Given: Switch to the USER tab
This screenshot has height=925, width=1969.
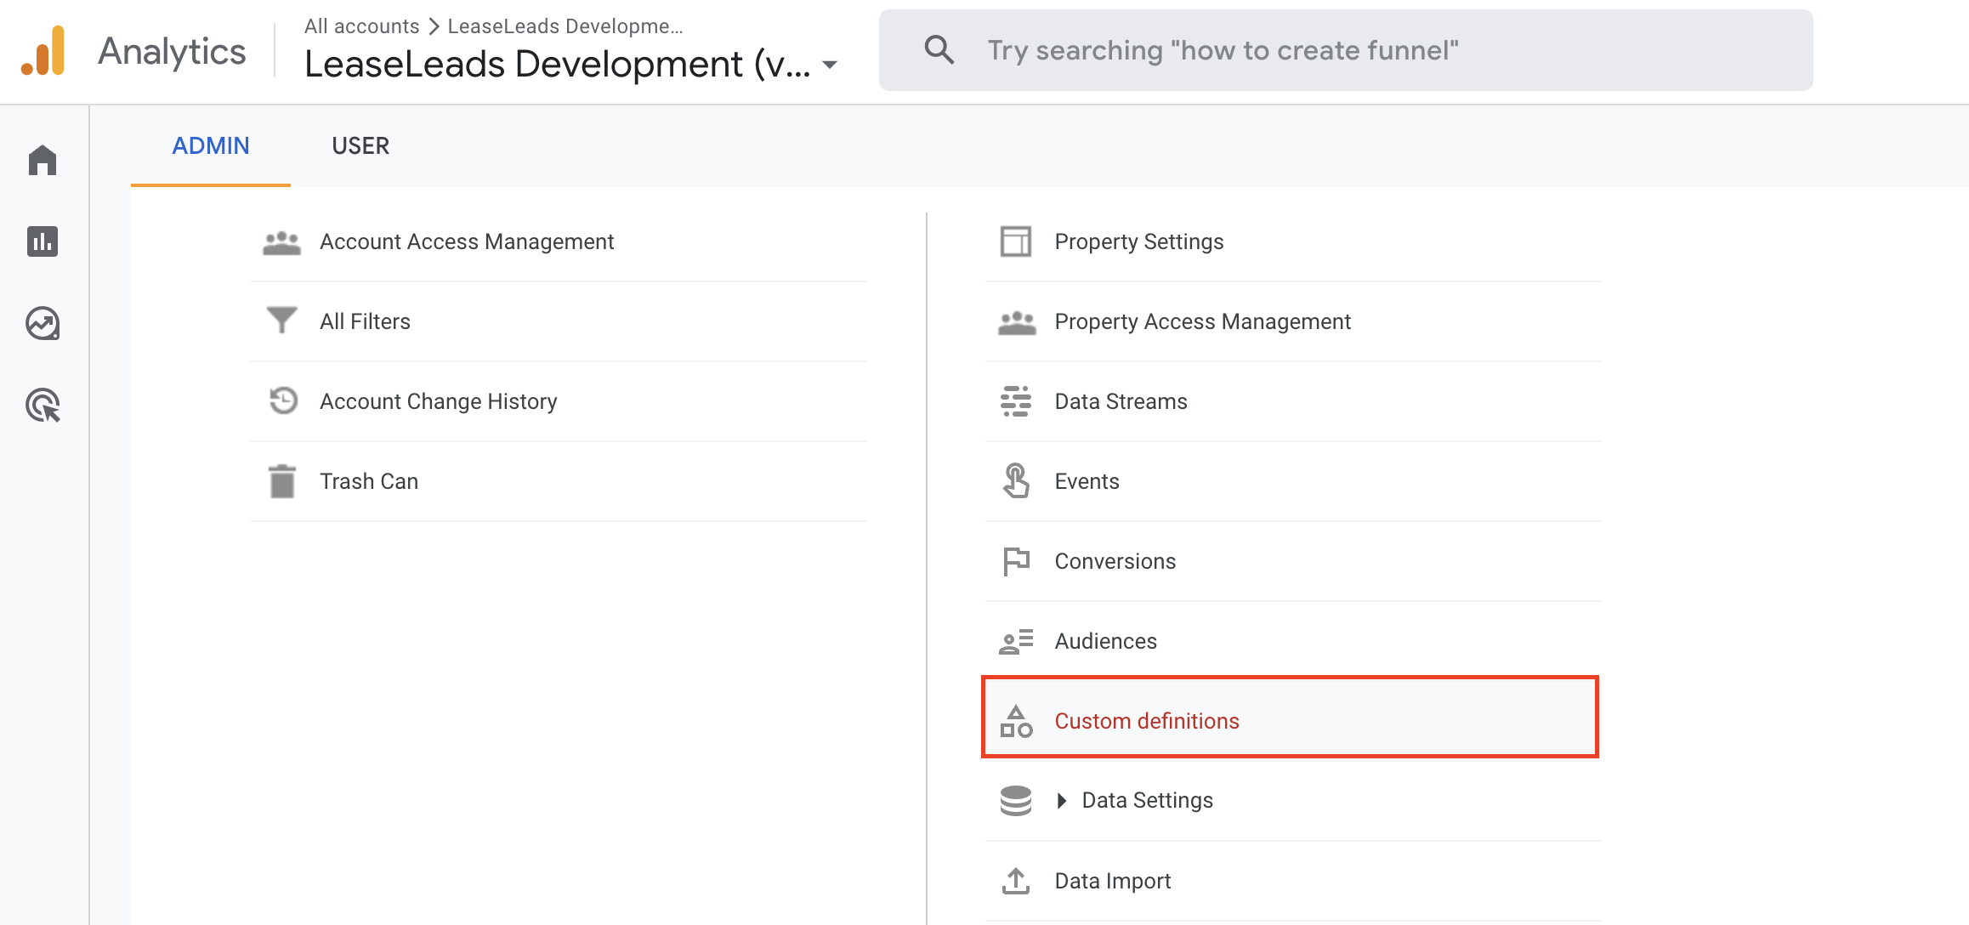Looking at the screenshot, I should (x=360, y=146).
